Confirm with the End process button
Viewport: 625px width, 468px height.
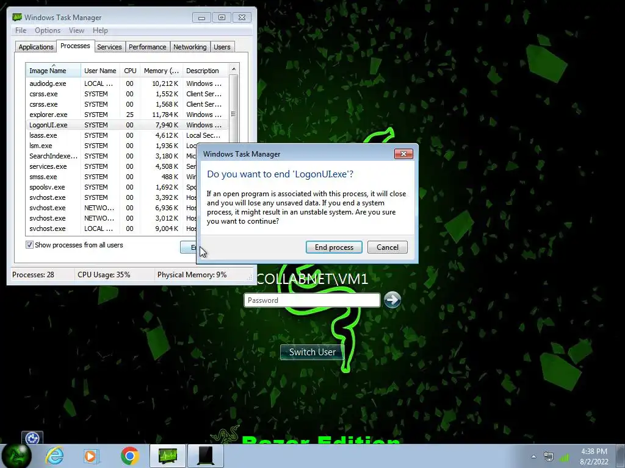click(334, 247)
